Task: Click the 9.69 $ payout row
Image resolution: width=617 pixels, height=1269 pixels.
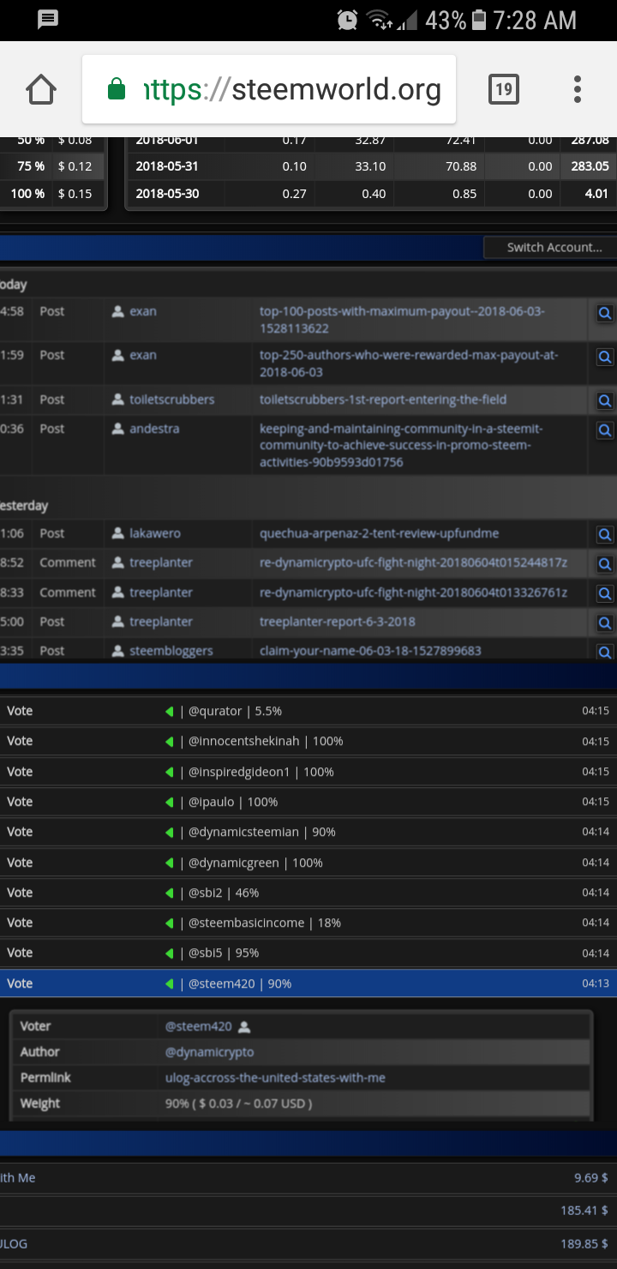Action: tap(308, 1178)
